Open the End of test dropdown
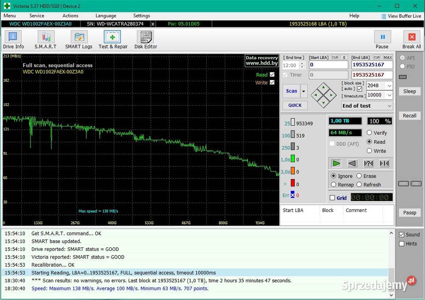425x300 pixels. (390, 106)
